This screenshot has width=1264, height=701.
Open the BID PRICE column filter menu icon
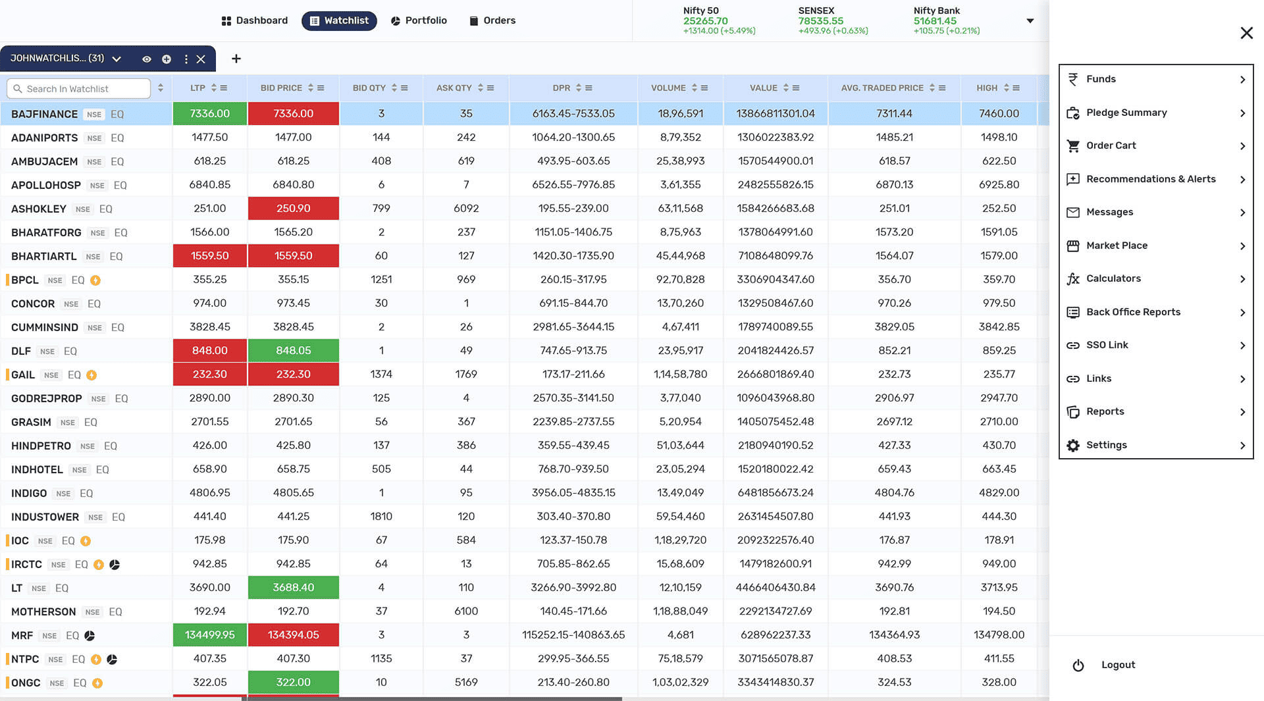pos(321,88)
